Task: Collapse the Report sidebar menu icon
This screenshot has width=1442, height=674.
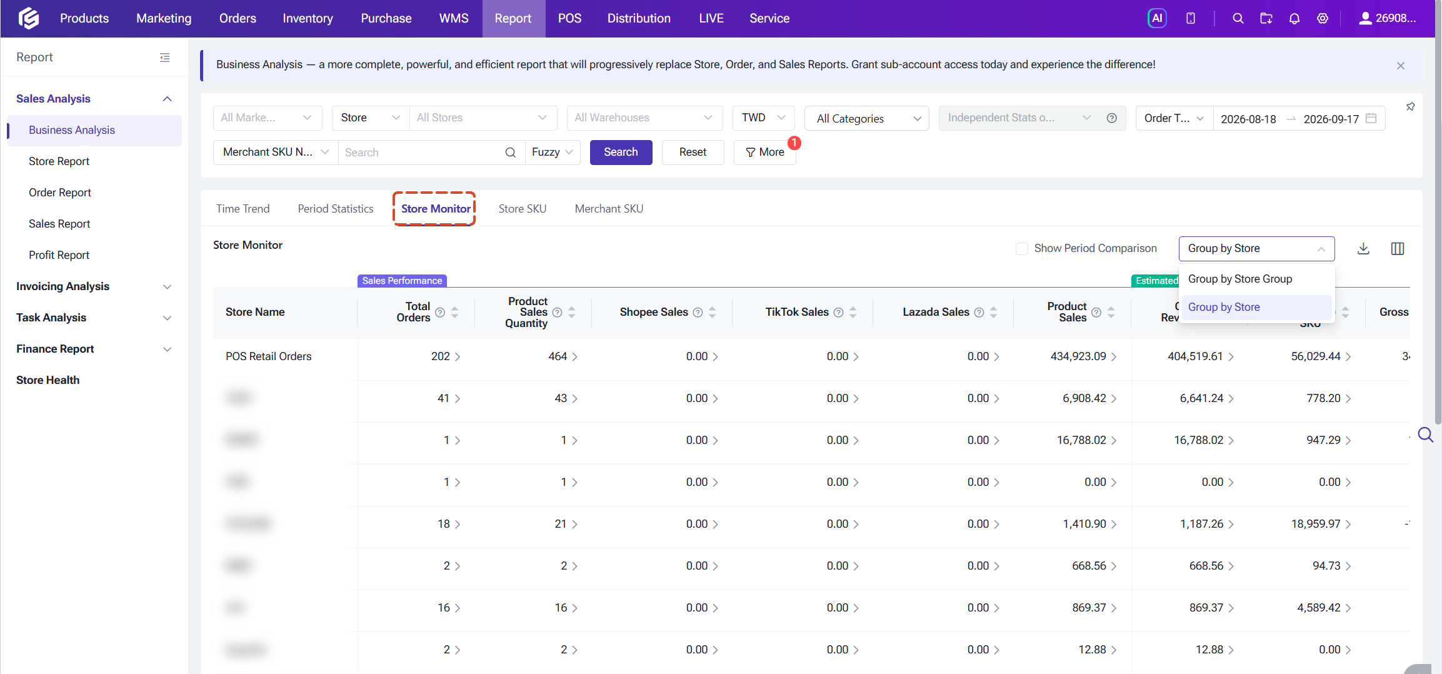Action: pyautogui.click(x=165, y=58)
